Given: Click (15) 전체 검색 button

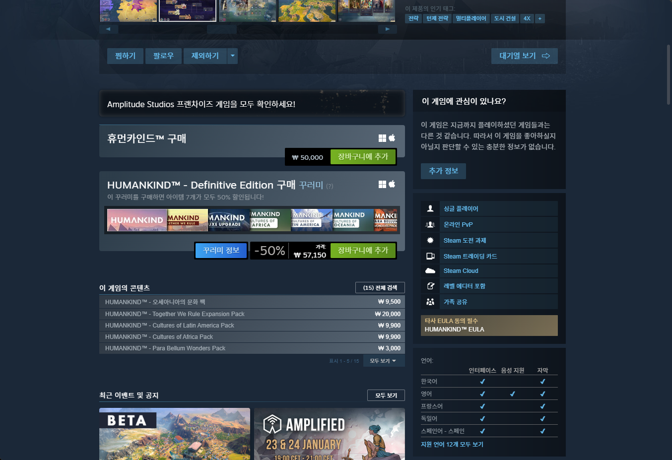Looking at the screenshot, I should (x=380, y=288).
